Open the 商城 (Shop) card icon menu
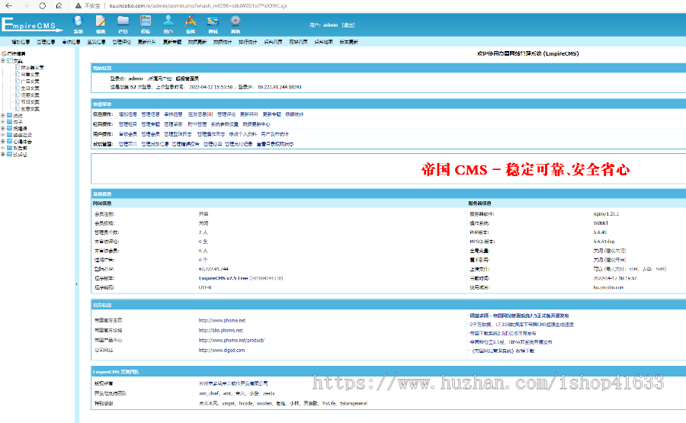This screenshot has width=686, height=423. click(x=213, y=24)
